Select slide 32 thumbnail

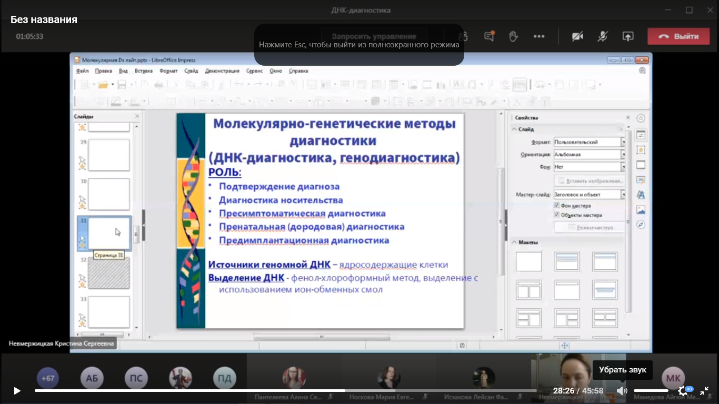click(x=109, y=273)
